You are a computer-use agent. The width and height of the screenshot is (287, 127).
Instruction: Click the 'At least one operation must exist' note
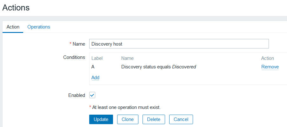pos(127,107)
